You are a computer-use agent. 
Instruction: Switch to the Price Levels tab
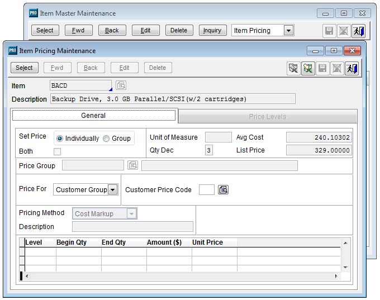268,117
